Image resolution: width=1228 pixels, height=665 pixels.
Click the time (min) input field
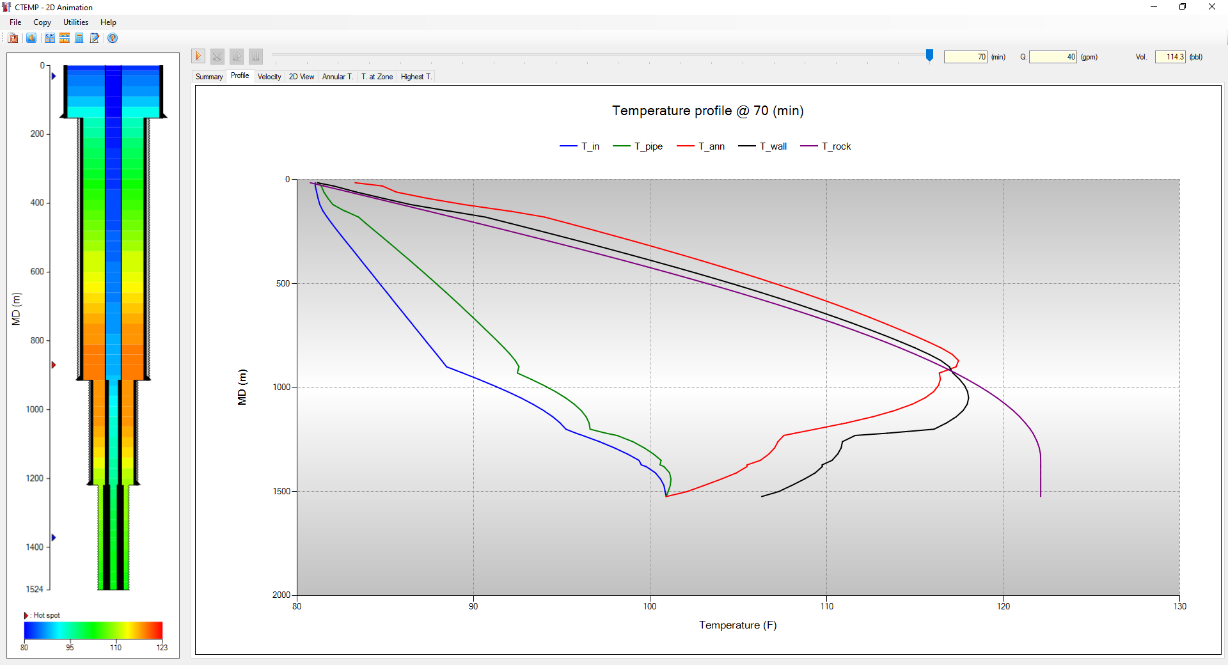[x=965, y=57]
